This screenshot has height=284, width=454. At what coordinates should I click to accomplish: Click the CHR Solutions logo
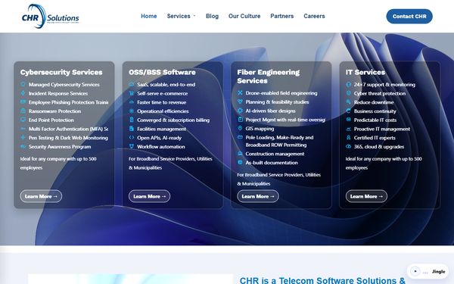(51, 16)
